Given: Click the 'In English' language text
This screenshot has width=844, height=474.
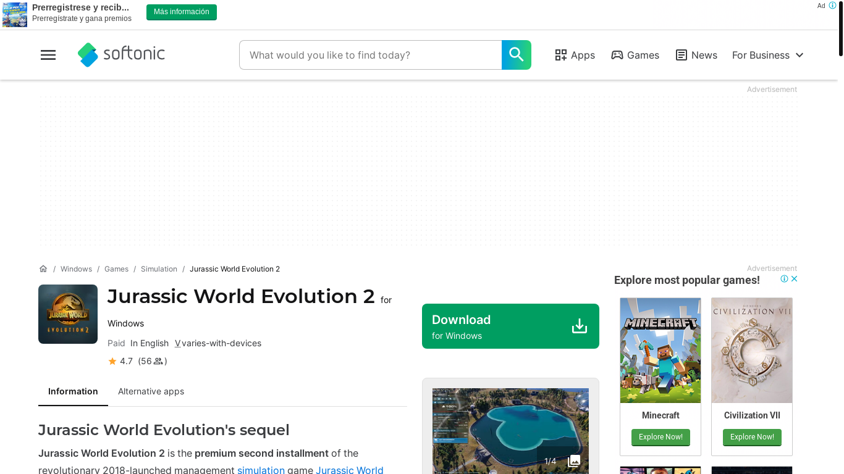Looking at the screenshot, I should 150,343.
